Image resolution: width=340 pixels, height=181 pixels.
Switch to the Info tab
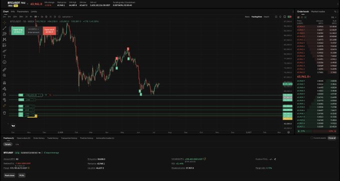[13, 11]
